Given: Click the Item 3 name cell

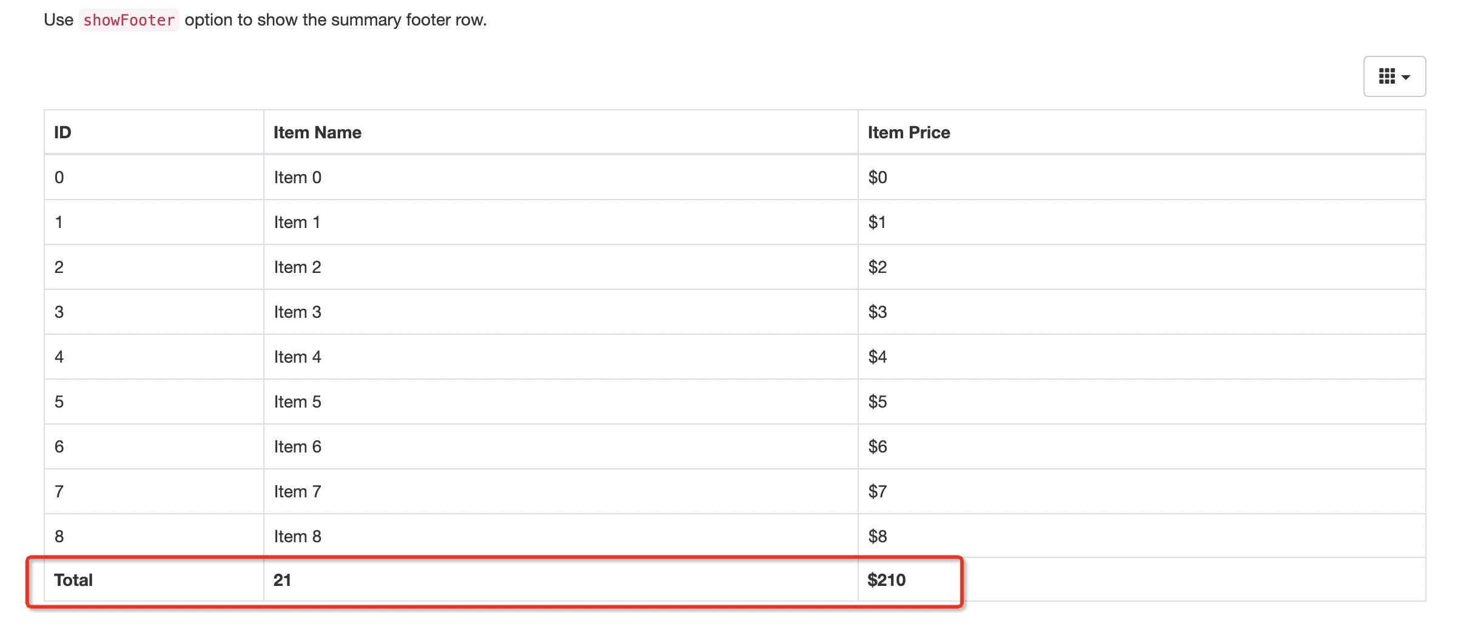Looking at the screenshot, I should point(561,312).
